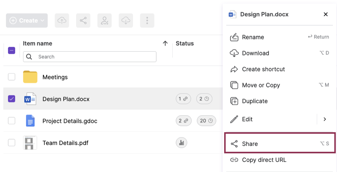This screenshot has width=337, height=172.
Task: Click Project Details.gdoc versions badge showing 20
Action: pos(206,121)
